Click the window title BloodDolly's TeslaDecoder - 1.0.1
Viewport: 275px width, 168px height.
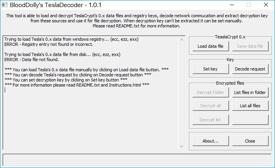coord(56,5)
